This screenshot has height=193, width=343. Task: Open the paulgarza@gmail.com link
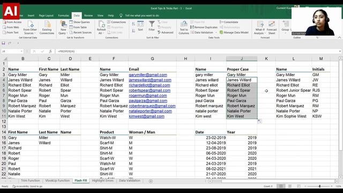[148, 101]
